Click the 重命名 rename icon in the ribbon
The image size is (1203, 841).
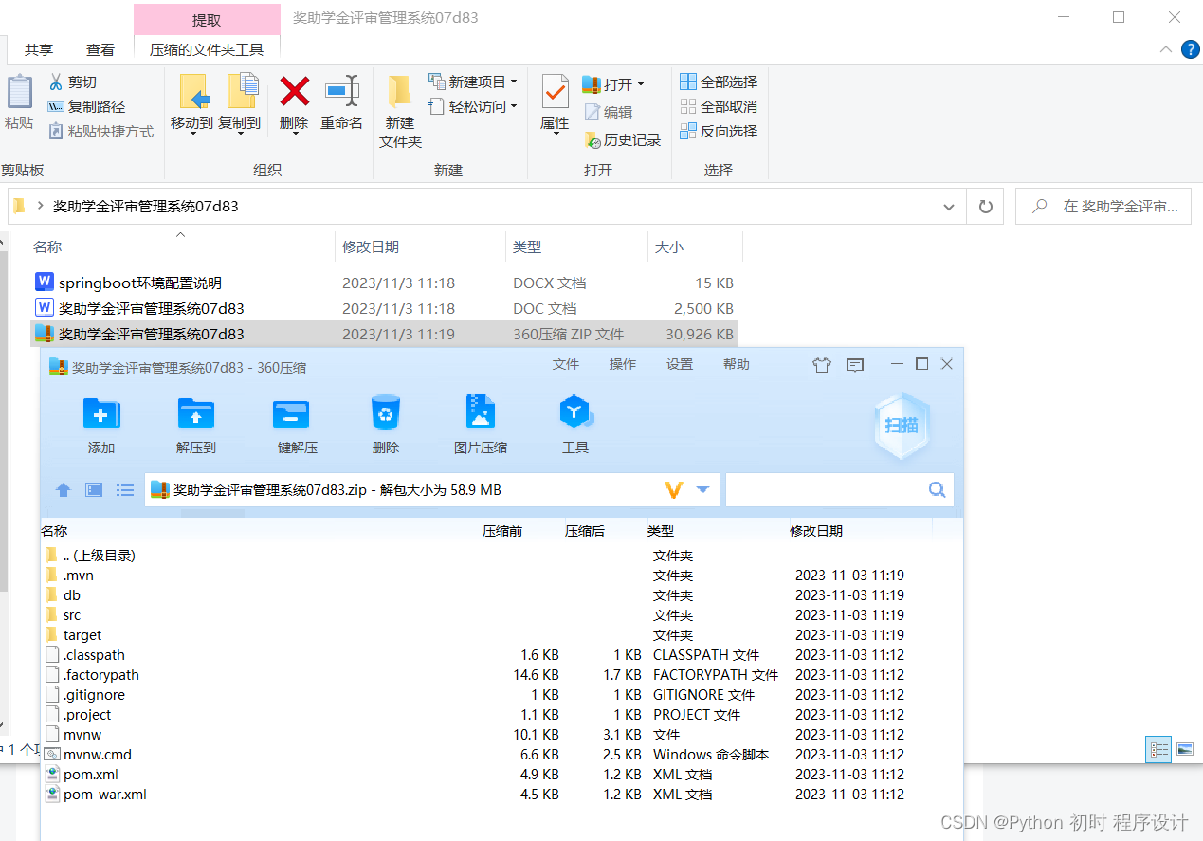[x=342, y=91]
